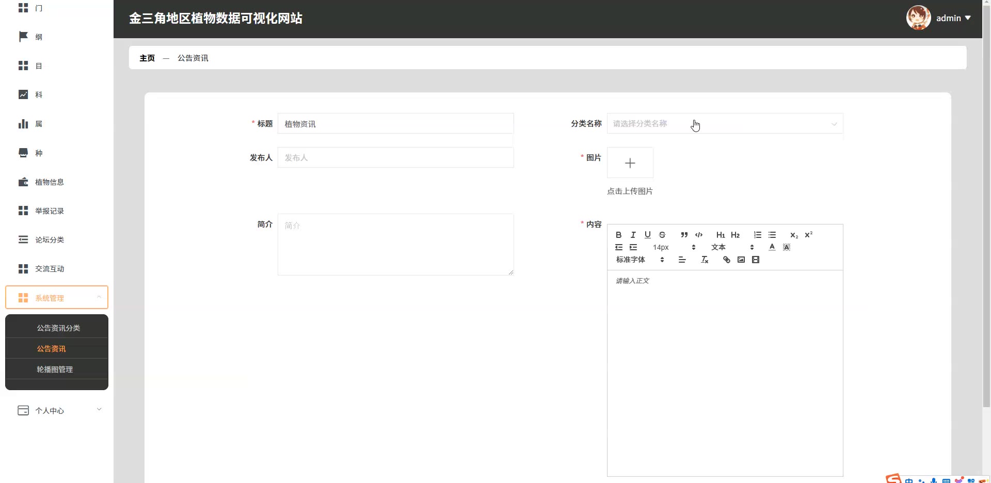
Task: Click the insert video icon in the editor
Action: [755, 260]
